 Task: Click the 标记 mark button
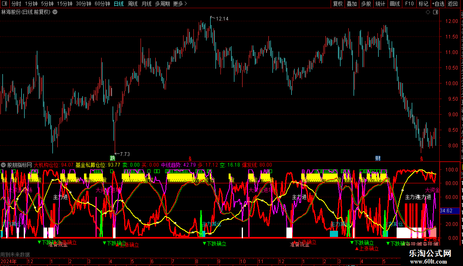click(423, 4)
